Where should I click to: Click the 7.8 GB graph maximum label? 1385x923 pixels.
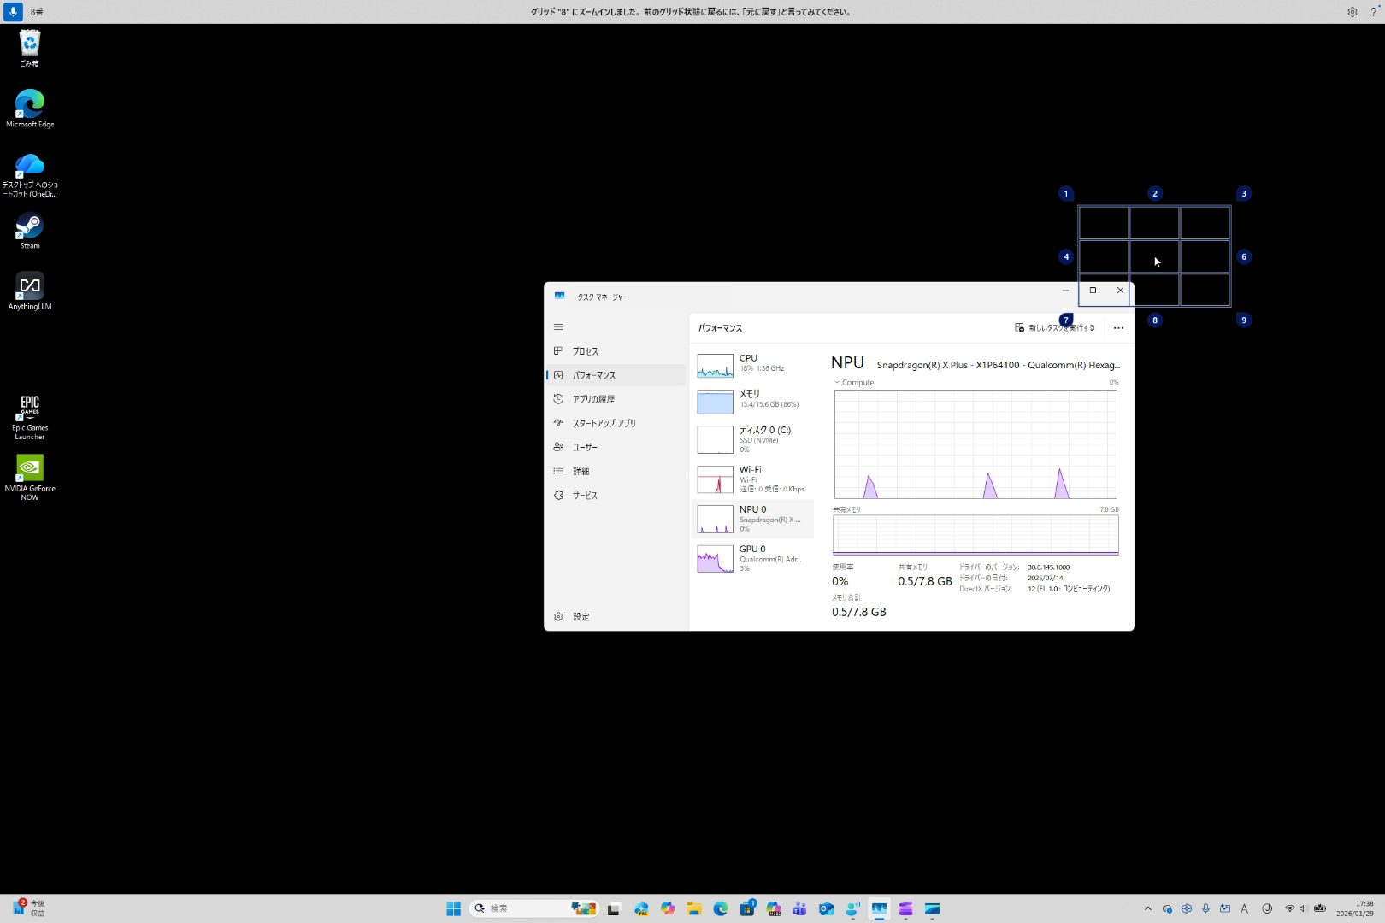tap(1109, 509)
